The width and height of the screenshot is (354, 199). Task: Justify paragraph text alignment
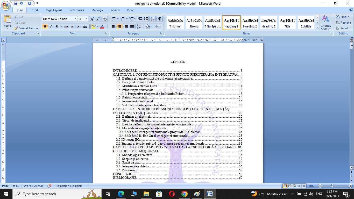pyautogui.click(x=132, y=26)
